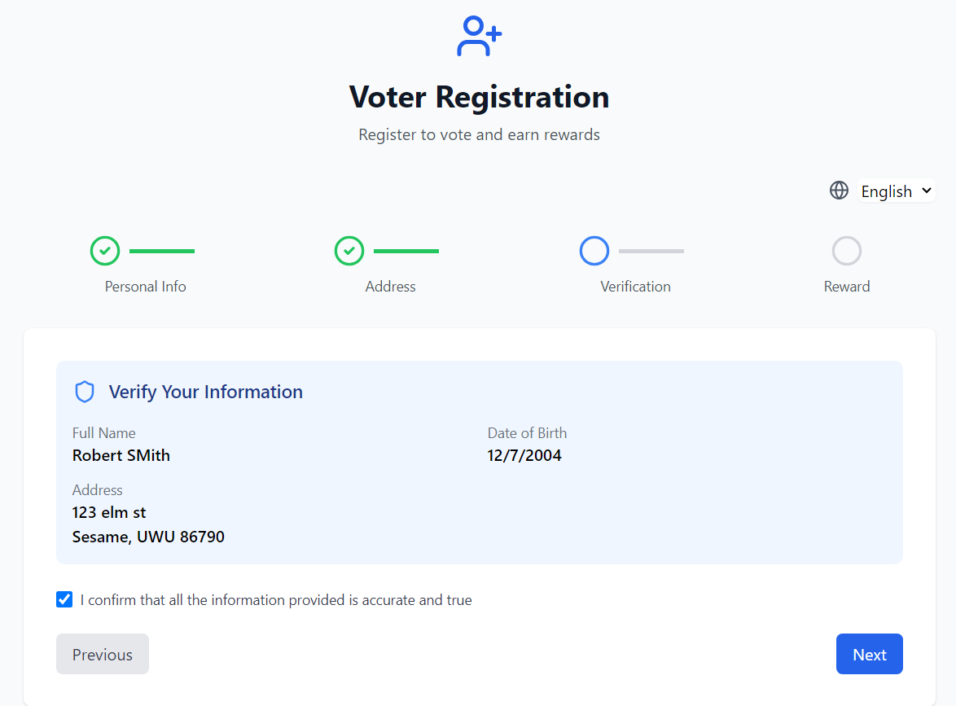Screen dimensions: 956x706
Task: Select a different language from the combo box
Action: (896, 191)
